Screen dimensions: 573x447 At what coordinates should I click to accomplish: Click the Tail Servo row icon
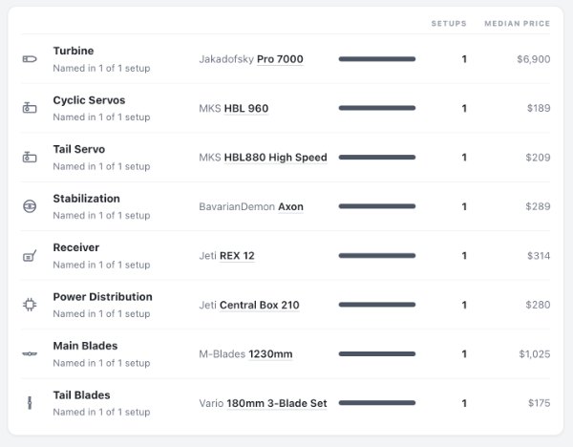pos(30,158)
